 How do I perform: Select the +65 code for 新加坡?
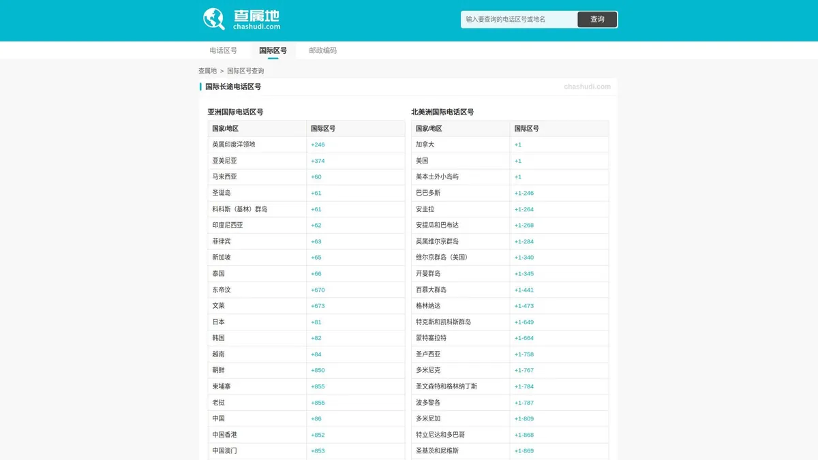316,258
